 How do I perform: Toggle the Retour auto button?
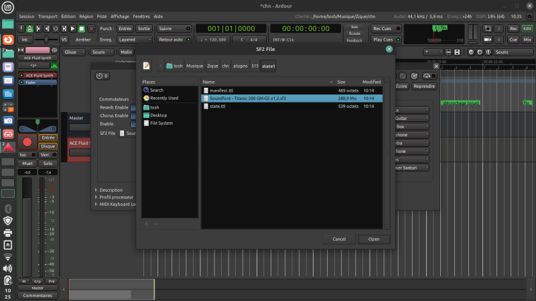coord(174,40)
